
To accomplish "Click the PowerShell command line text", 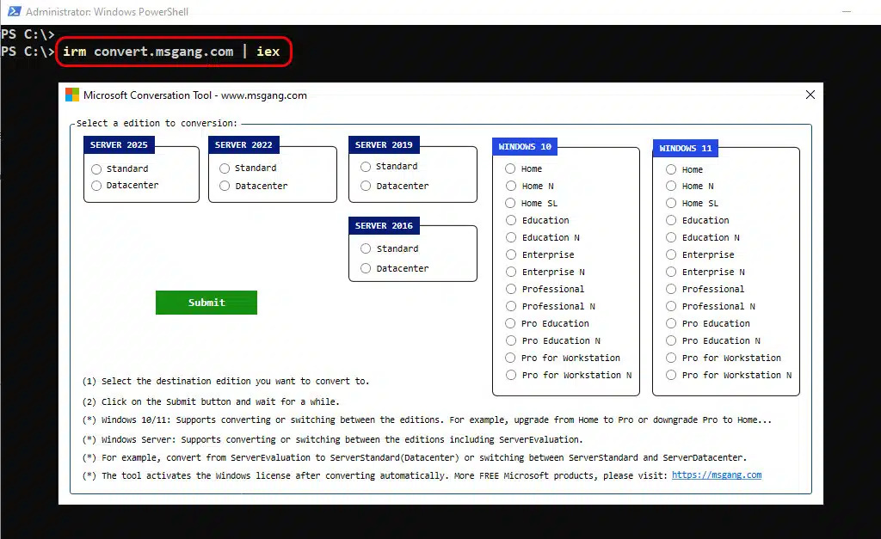I will tap(171, 52).
